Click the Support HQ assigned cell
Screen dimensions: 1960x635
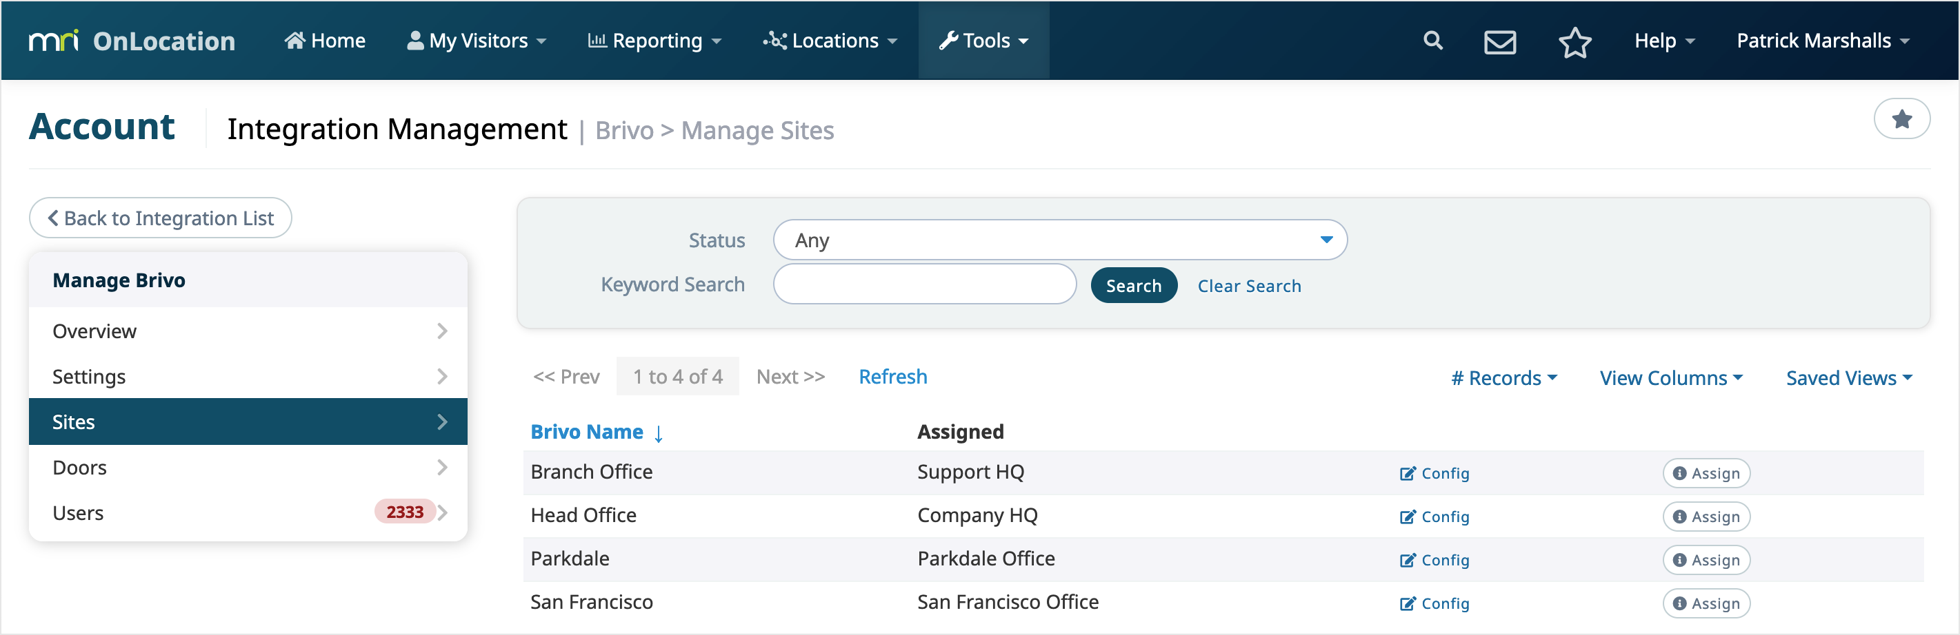coord(970,472)
